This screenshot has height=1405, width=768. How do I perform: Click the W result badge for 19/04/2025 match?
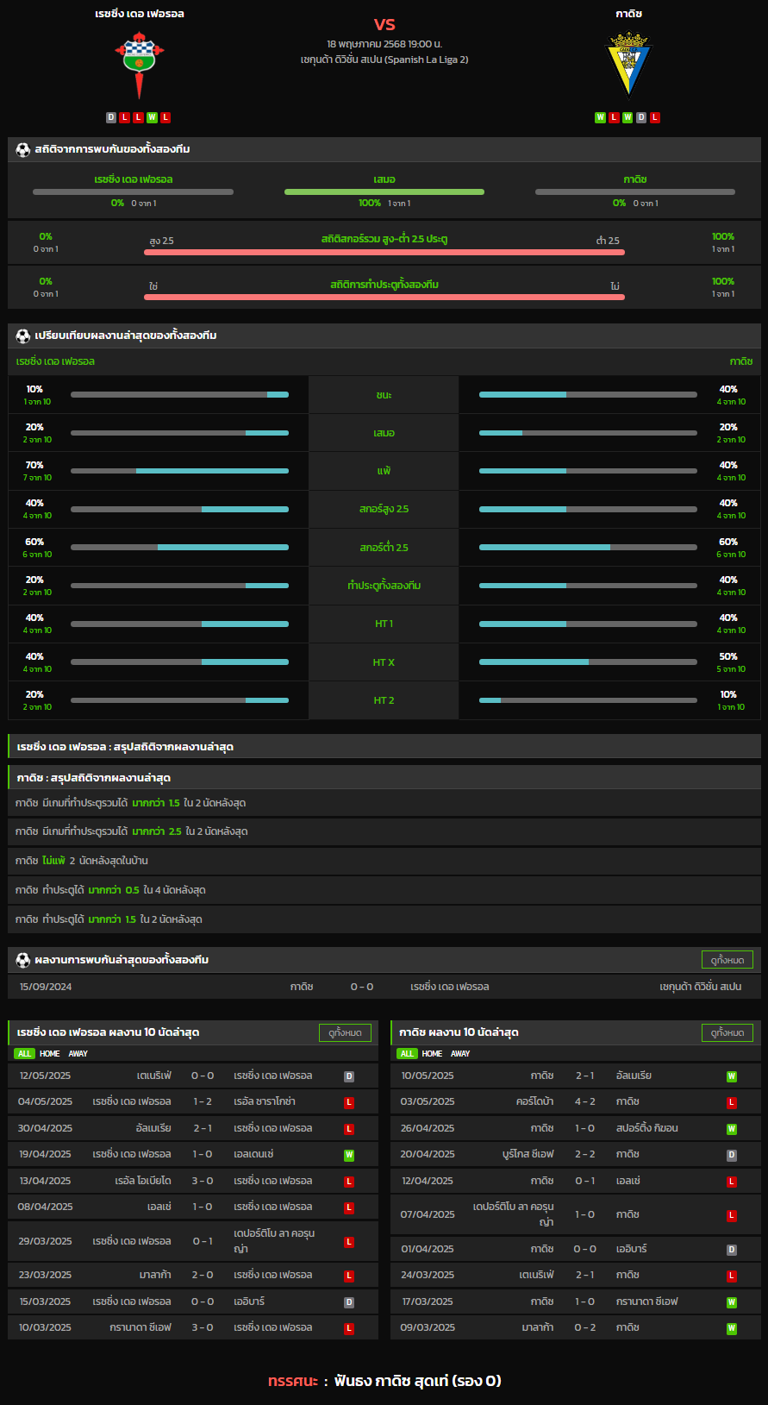point(349,1155)
